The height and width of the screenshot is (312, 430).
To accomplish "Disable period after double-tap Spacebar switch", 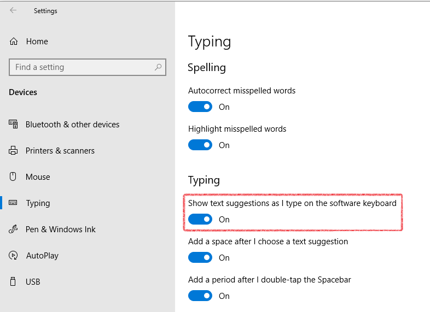I will [200, 296].
